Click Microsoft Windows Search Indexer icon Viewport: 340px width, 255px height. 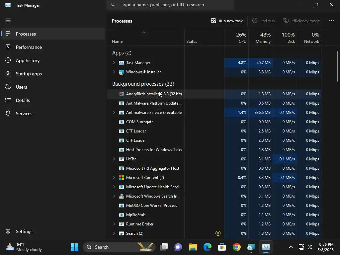pos(122,196)
